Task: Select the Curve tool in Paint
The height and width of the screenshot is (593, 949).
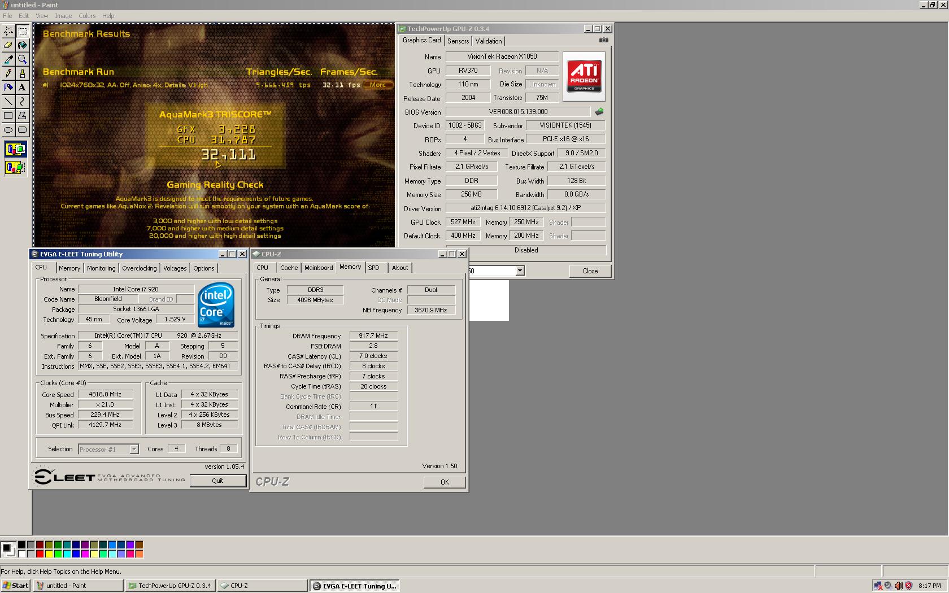Action: (x=23, y=102)
